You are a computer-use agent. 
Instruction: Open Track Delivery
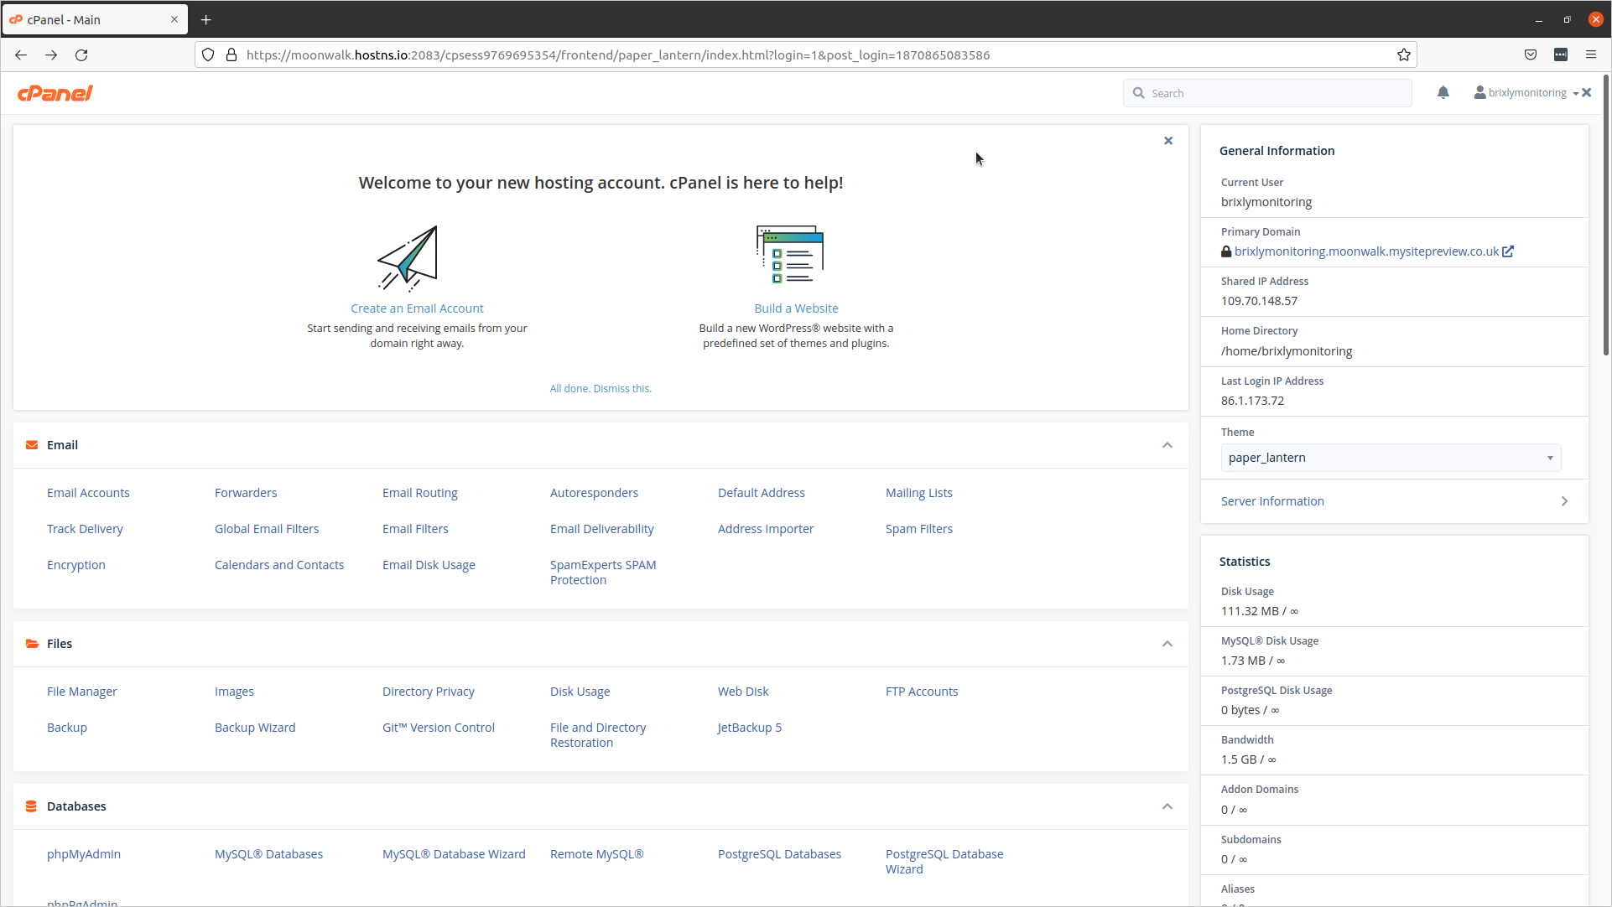85,529
